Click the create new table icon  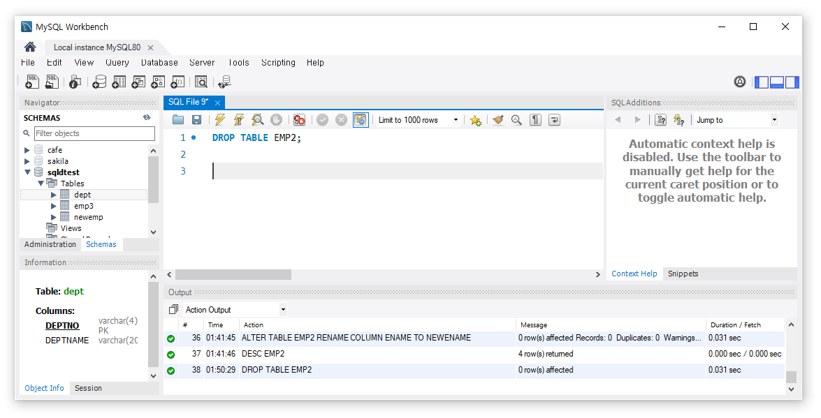(x=119, y=82)
